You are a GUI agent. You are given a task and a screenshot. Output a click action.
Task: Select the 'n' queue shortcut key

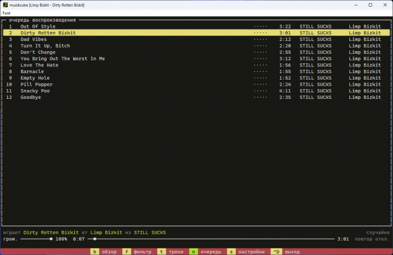pos(193,252)
